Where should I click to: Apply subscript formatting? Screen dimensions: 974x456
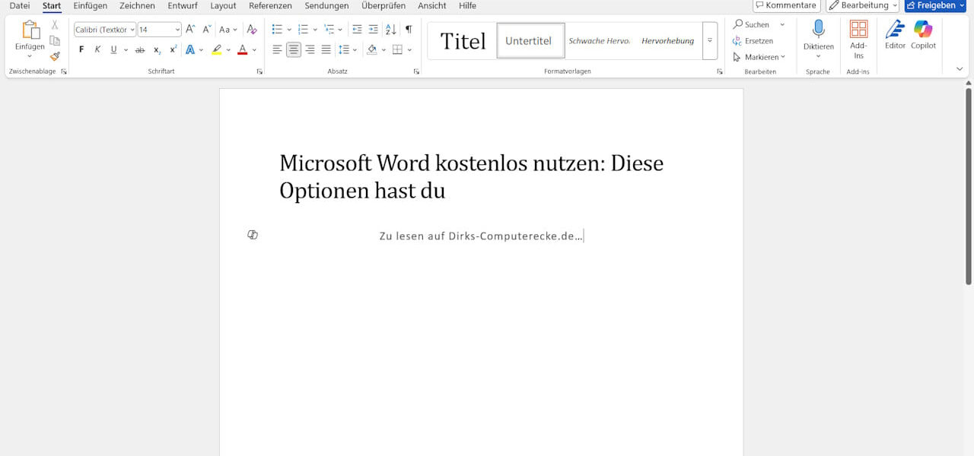pos(157,50)
